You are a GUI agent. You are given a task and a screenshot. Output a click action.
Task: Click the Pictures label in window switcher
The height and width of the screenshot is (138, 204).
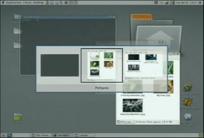point(102,88)
